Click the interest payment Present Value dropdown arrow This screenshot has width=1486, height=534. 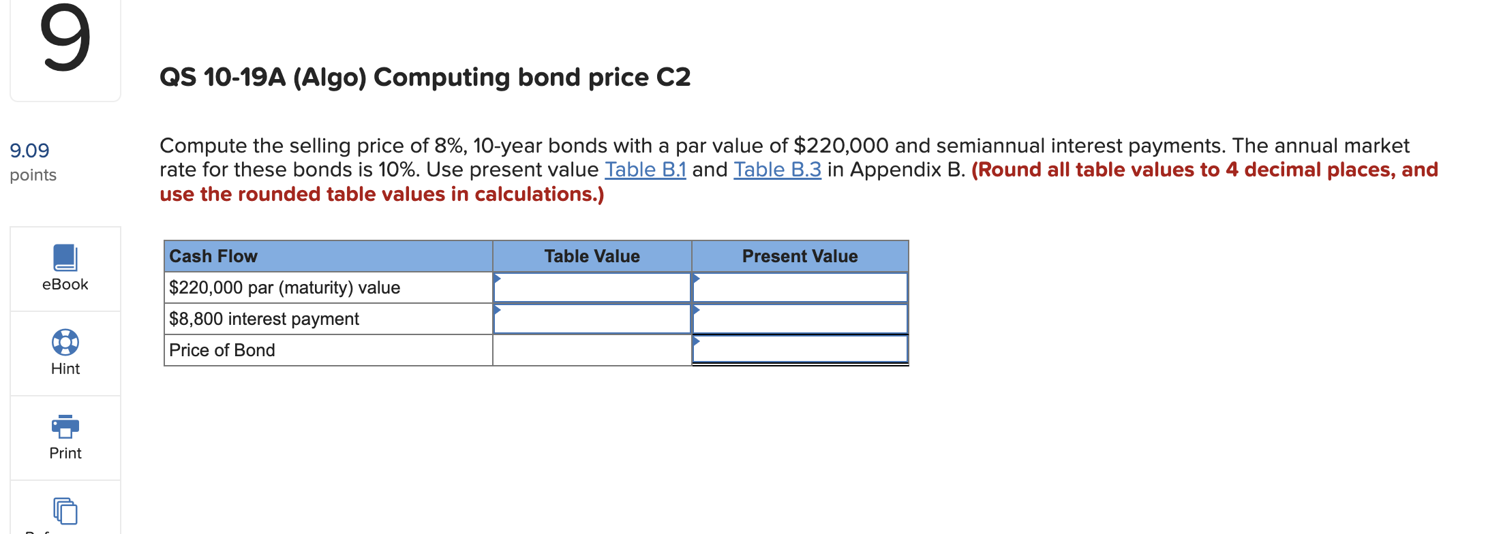pos(698,311)
